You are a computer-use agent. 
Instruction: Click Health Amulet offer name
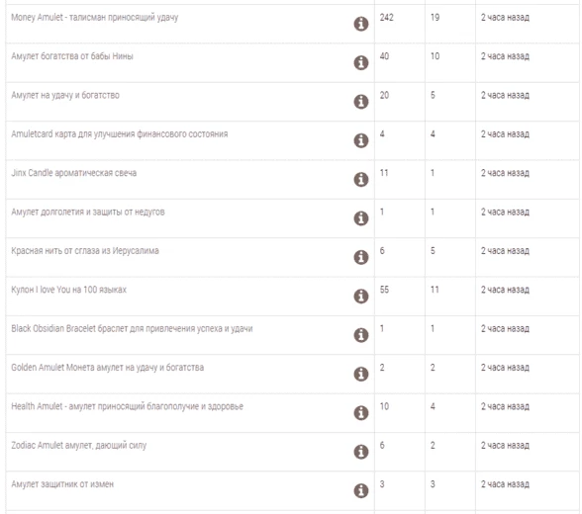coord(128,406)
